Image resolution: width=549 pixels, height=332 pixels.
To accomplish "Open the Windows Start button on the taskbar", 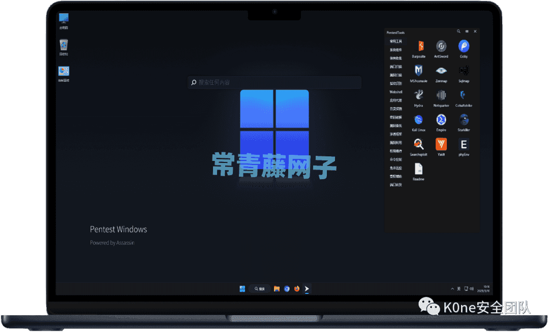I will click(242, 289).
